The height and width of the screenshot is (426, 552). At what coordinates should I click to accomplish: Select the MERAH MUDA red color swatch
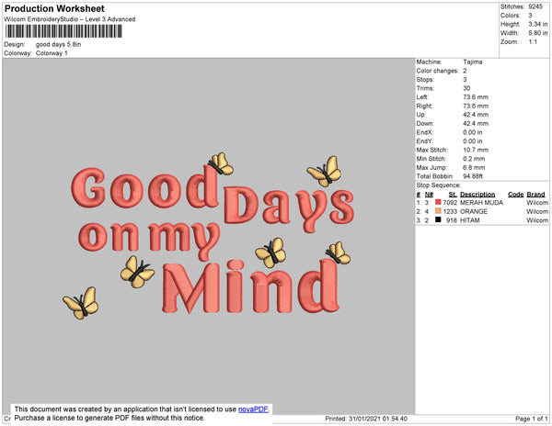coord(438,202)
